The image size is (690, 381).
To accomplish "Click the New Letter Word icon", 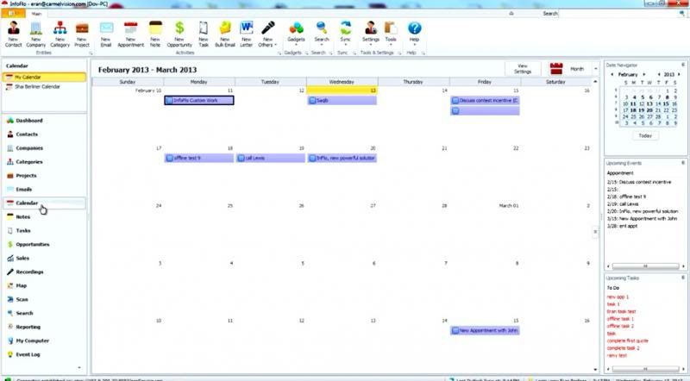I will [x=247, y=34].
